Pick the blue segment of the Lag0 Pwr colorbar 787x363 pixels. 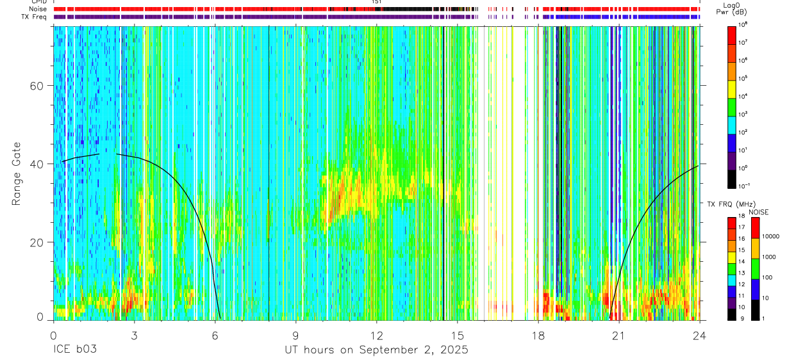[732, 142]
